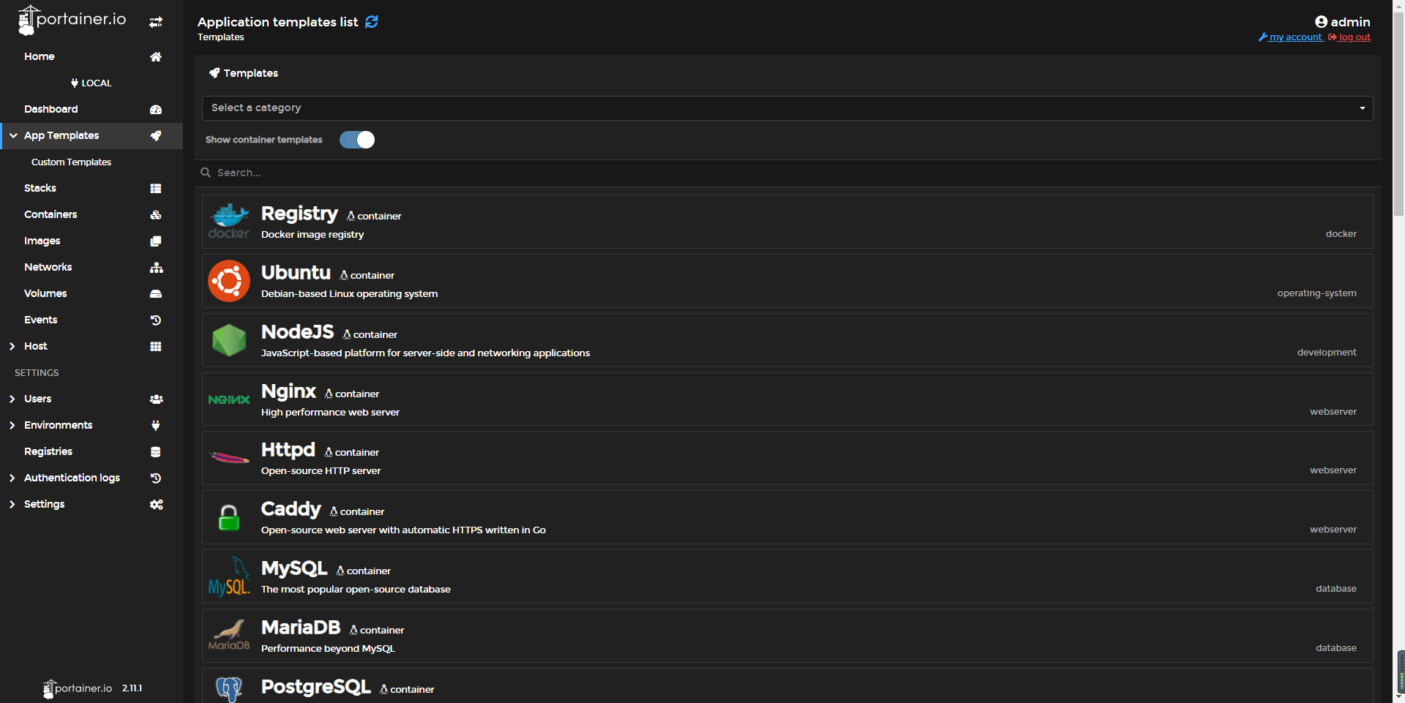The height and width of the screenshot is (703, 1405).
Task: Select the MySQL template title
Action: coord(294,568)
